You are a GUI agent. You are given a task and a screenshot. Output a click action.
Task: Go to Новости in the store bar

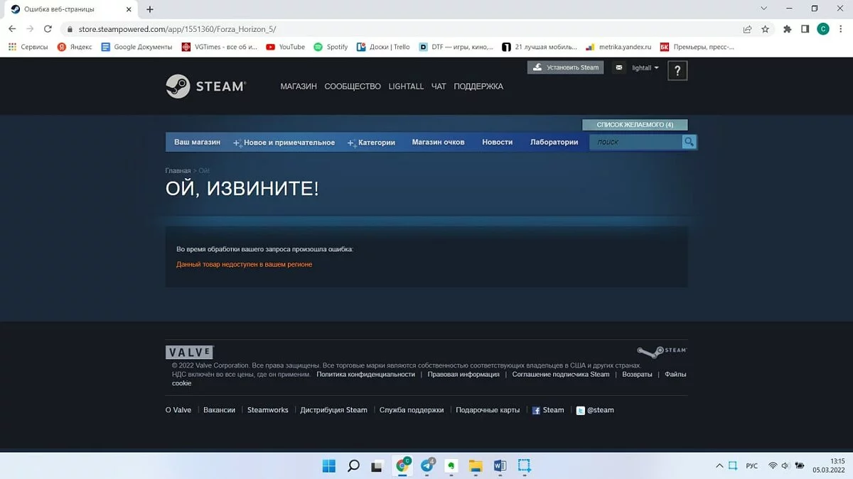(x=497, y=142)
